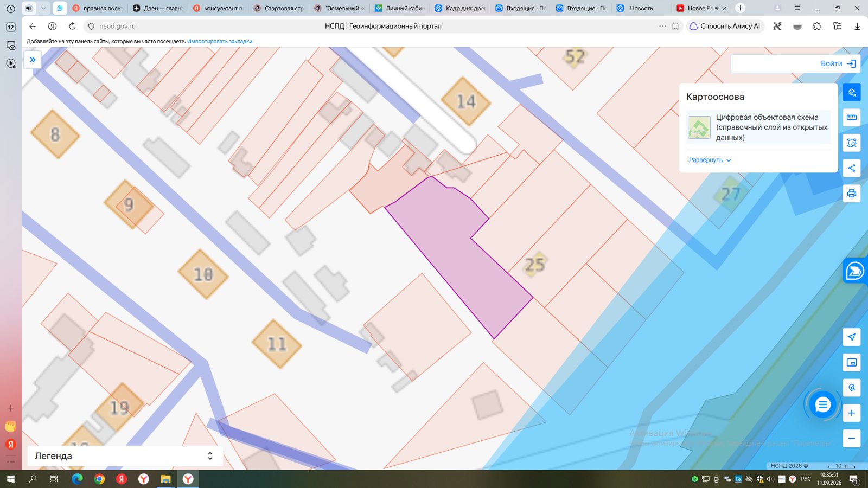Switch to the Новость browser tab
868x488 pixels.
640,8
